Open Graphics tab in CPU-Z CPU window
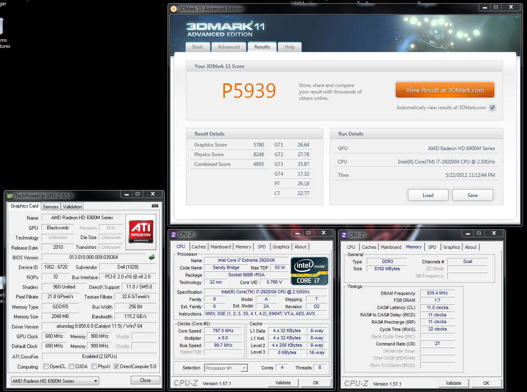The width and height of the screenshot is (527, 392). pos(281,247)
